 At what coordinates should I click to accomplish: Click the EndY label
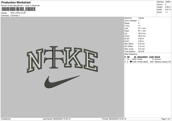pos(127,41)
